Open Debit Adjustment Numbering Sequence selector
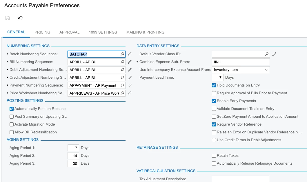Viewport: 307px width, 182px height. coord(122,70)
